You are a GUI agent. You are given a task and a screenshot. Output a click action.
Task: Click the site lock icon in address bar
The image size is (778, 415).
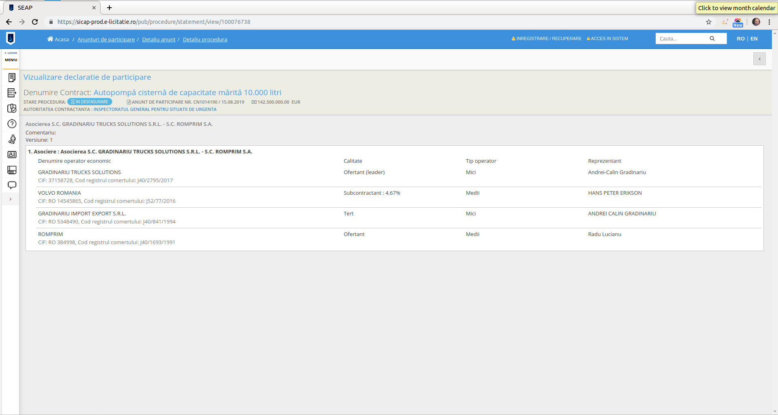51,22
